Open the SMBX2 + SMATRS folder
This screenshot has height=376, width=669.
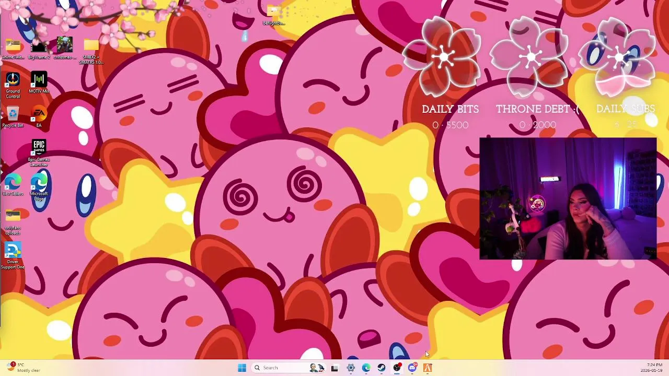pos(91,51)
